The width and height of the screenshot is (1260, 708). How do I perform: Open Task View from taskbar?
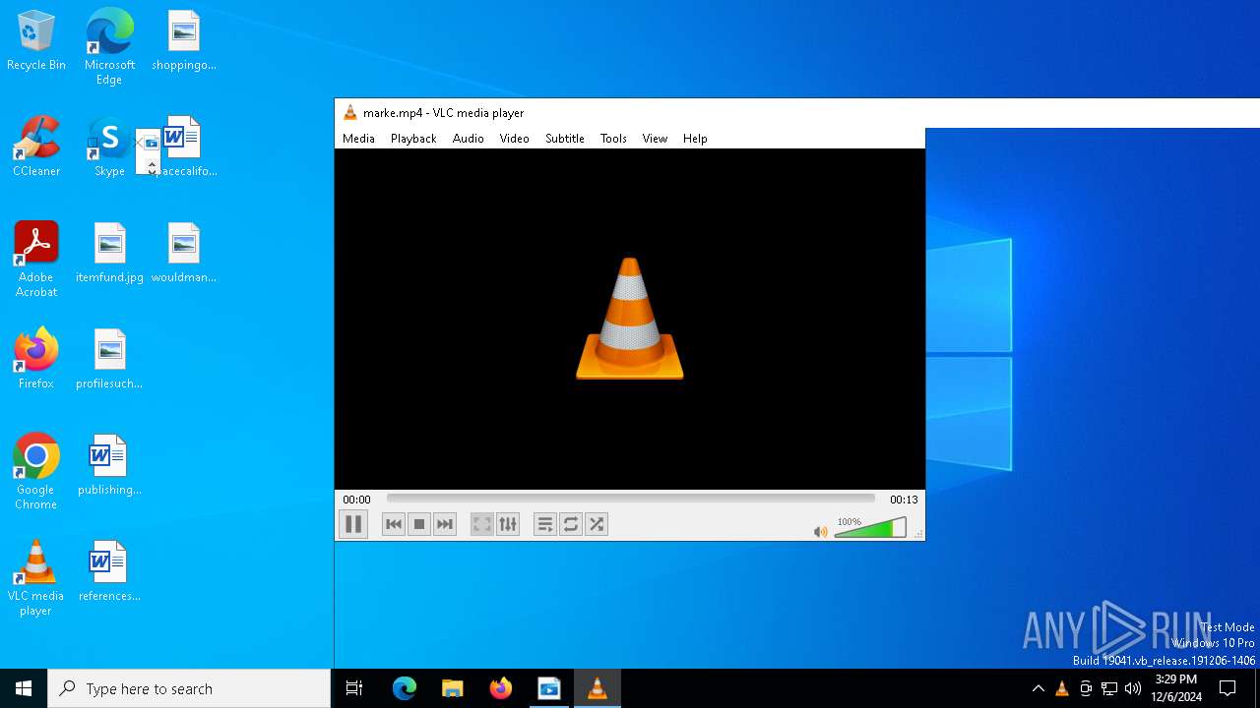click(354, 688)
